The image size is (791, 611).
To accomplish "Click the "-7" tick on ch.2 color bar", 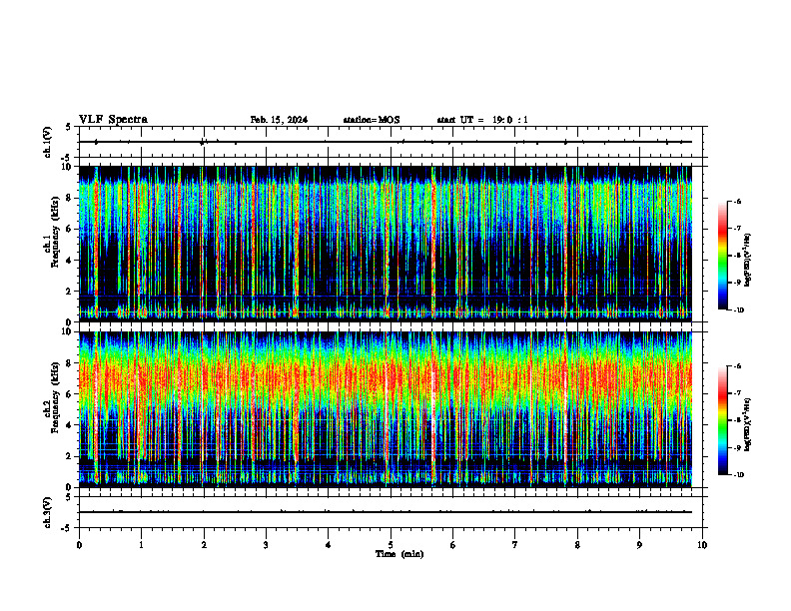I will pyautogui.click(x=737, y=393).
